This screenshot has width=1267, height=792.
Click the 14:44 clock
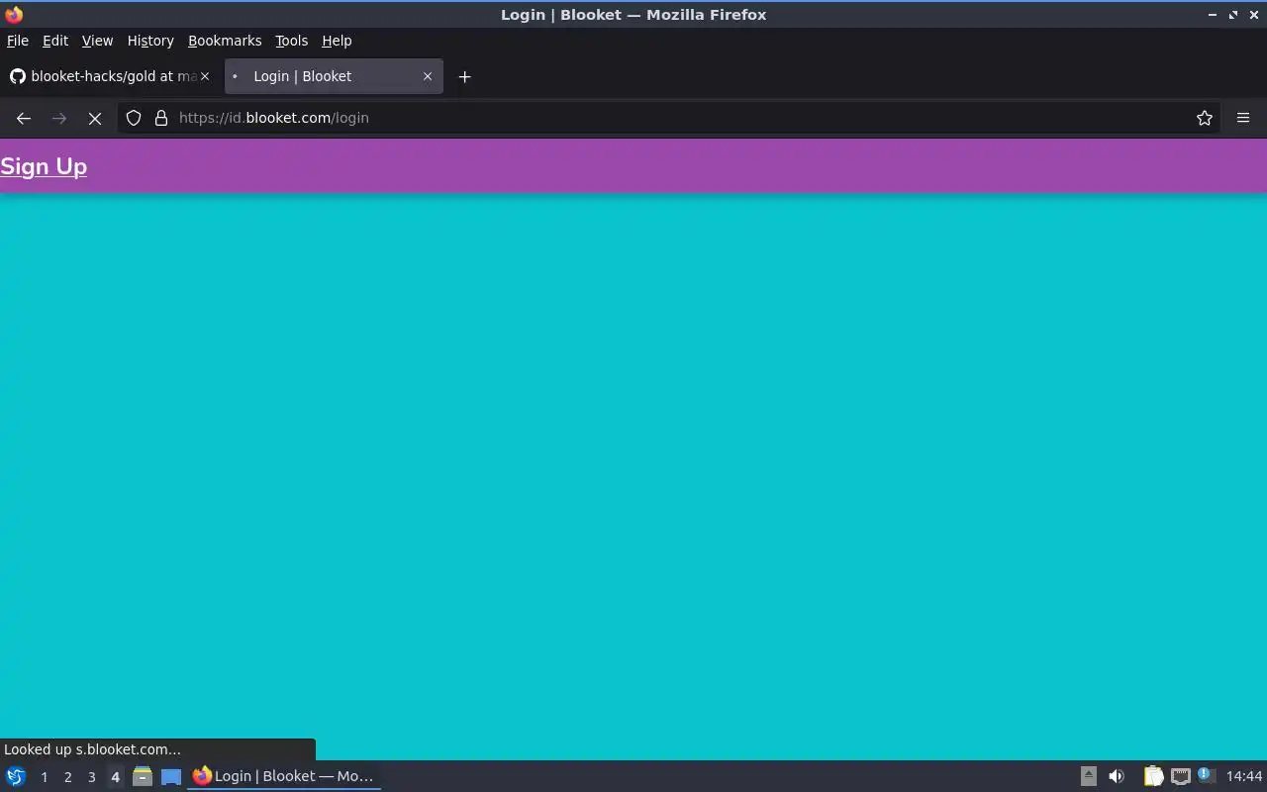(1244, 776)
